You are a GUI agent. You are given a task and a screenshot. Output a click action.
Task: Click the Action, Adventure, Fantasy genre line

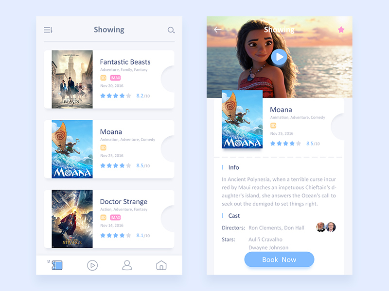tap(124, 210)
